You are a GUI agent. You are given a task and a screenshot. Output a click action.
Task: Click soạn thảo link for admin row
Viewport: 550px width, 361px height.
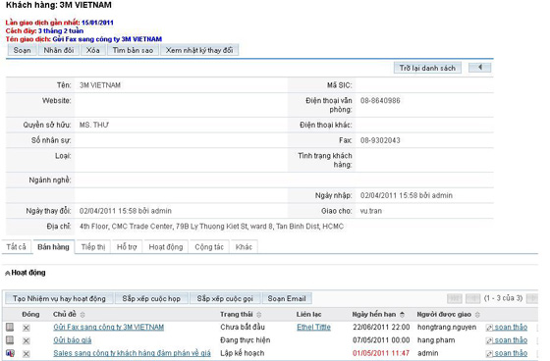coord(511,353)
